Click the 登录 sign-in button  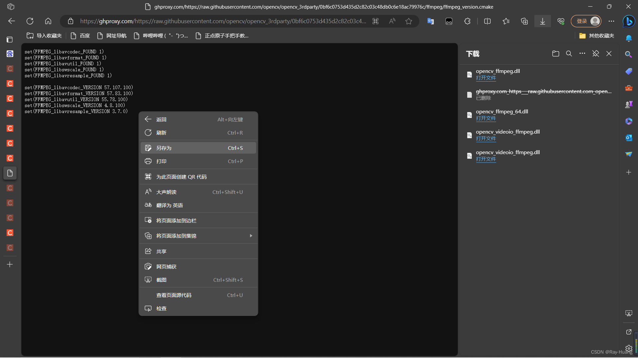tap(586, 21)
